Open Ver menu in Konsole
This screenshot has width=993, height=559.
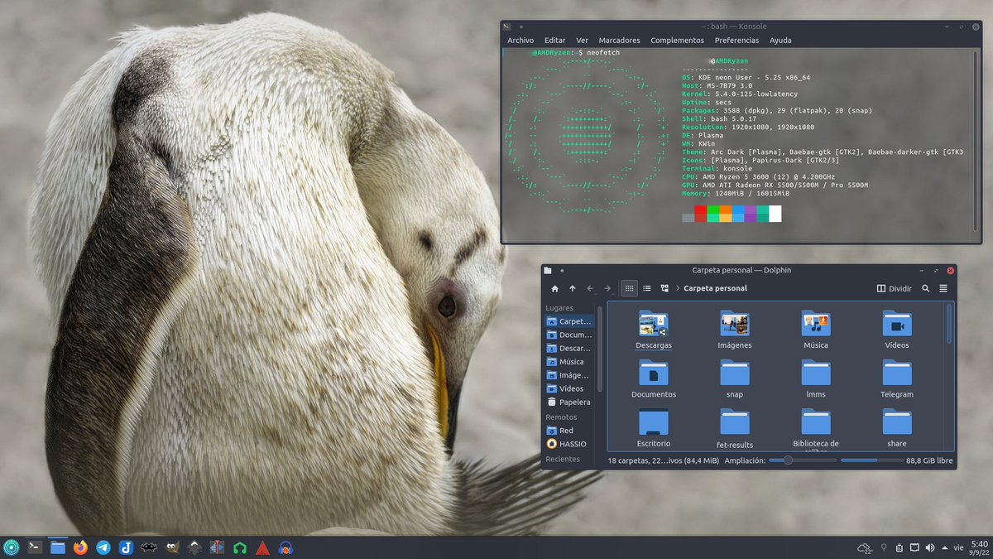(583, 40)
